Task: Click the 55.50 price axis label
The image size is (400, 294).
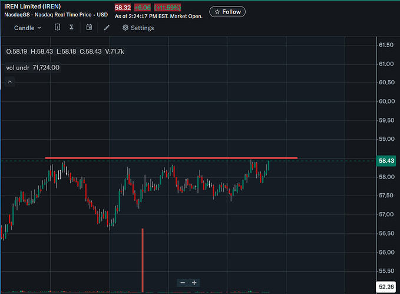Action: click(386, 271)
